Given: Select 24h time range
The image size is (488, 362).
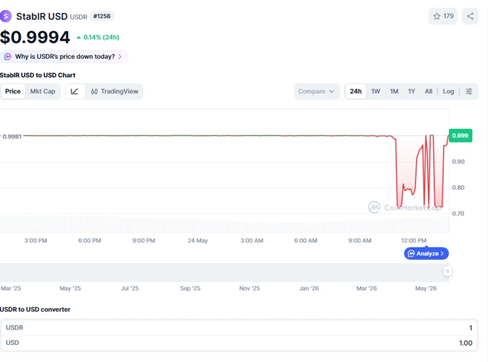Looking at the screenshot, I should coord(356,91).
